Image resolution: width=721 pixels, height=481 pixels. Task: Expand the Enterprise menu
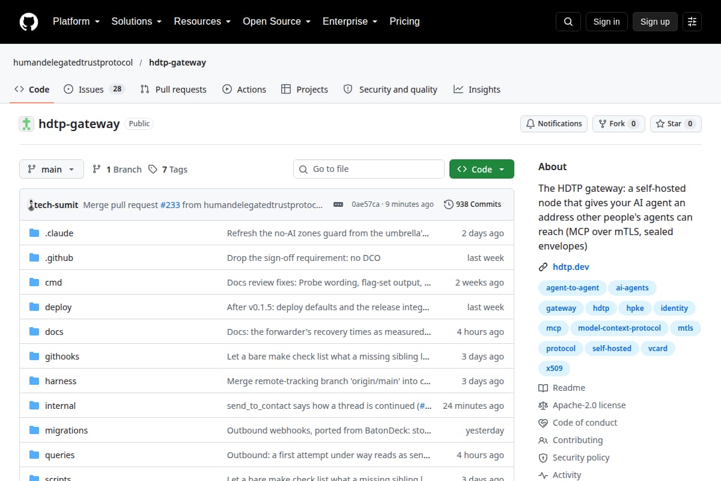(x=350, y=22)
